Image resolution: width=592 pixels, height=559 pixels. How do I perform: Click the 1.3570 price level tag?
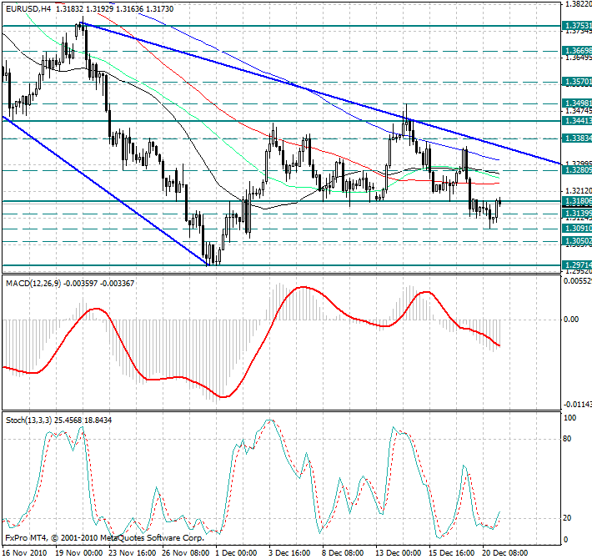coord(577,82)
